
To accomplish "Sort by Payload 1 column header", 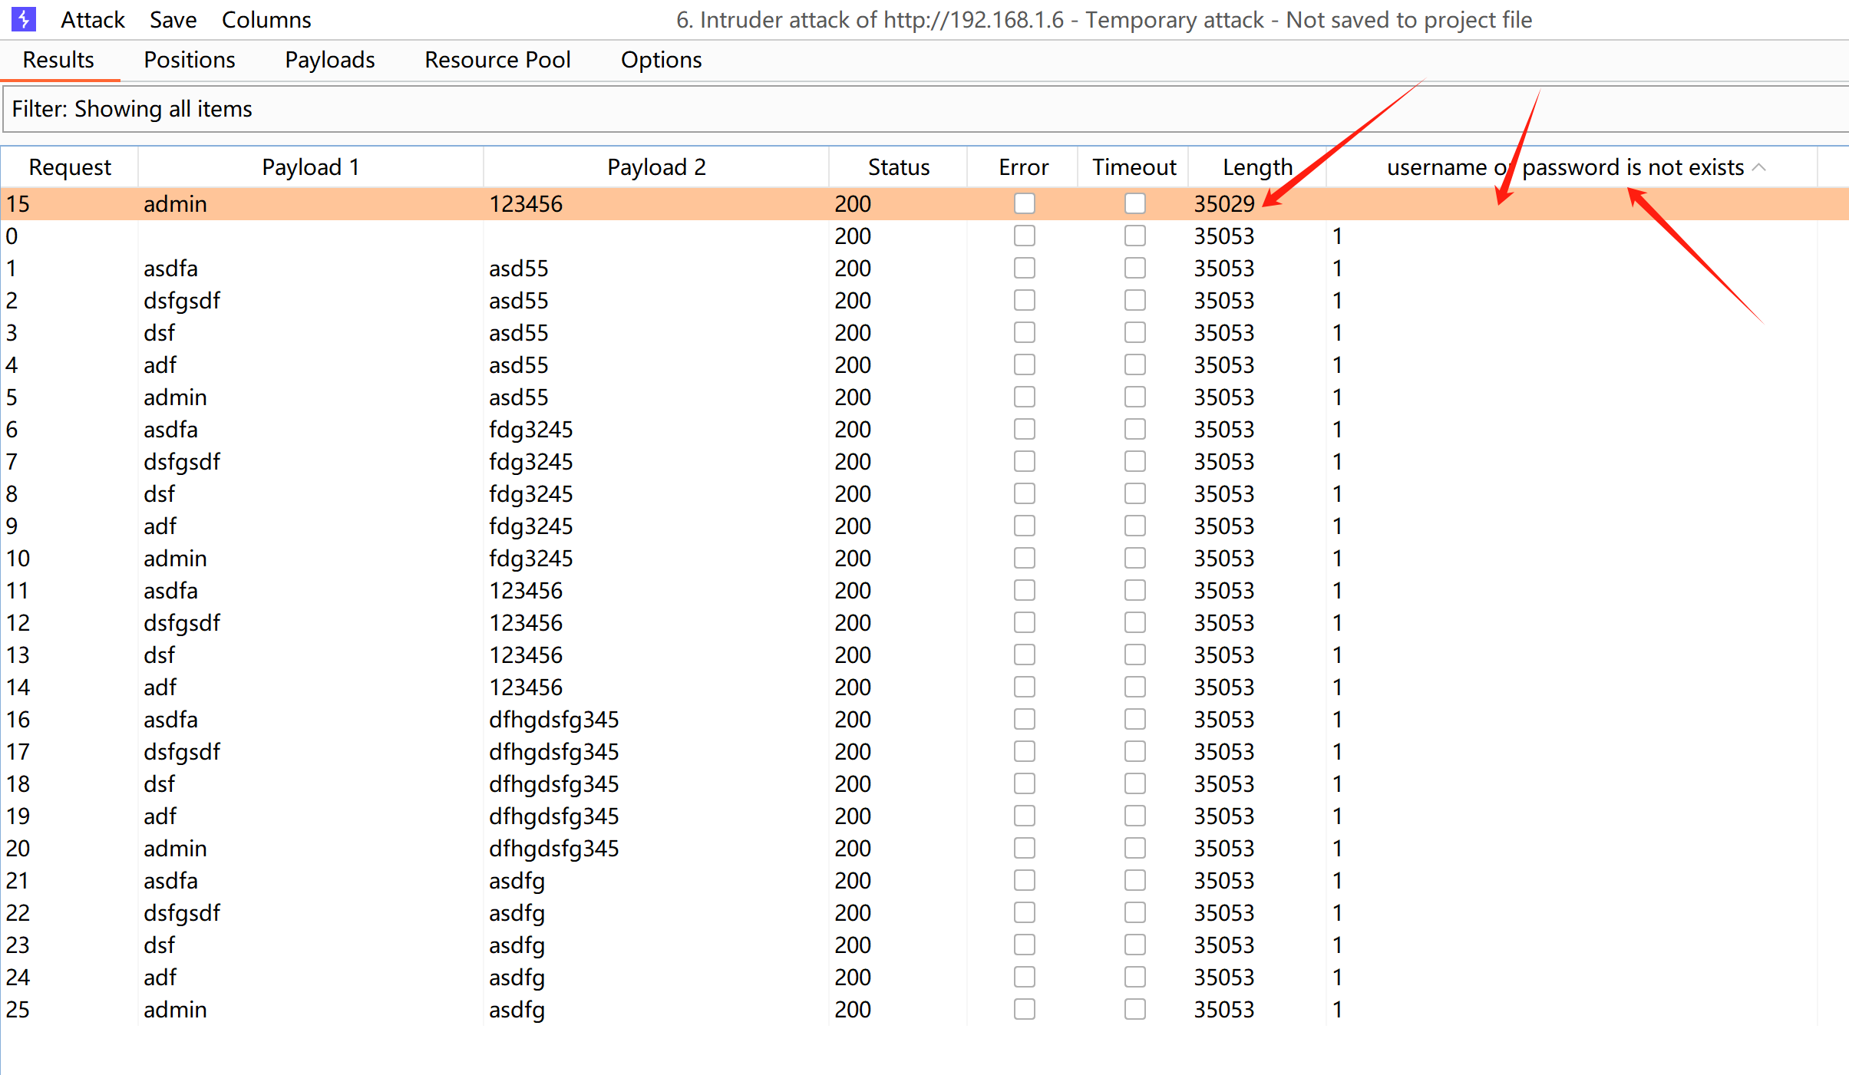I will click(310, 167).
